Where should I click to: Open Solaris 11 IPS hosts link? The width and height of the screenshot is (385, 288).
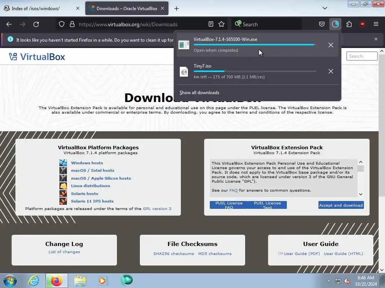[x=92, y=201]
